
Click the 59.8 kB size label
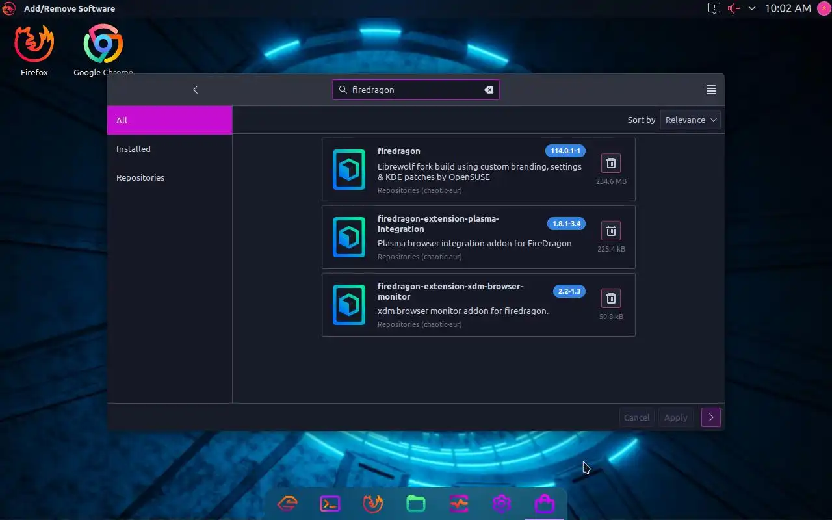click(611, 317)
